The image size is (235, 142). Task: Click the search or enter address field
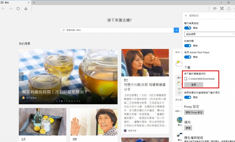[117, 30]
